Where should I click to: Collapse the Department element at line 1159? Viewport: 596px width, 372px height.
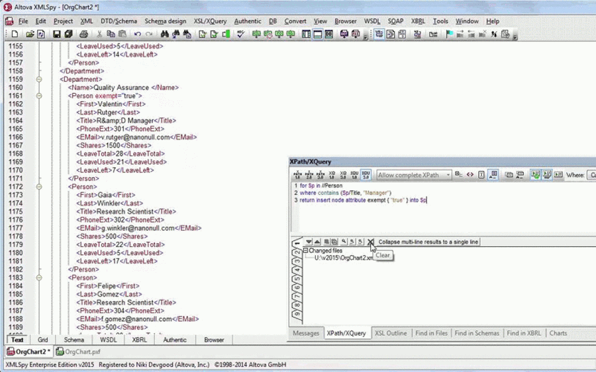[39, 79]
